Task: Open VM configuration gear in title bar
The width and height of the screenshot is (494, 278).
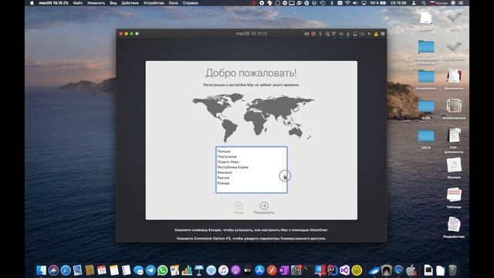Action: point(383,34)
